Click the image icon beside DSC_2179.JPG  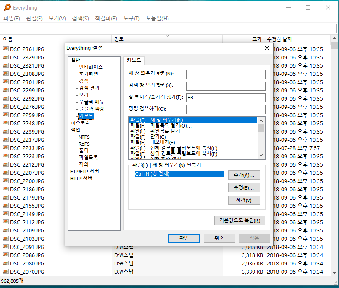click(x=6, y=197)
